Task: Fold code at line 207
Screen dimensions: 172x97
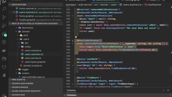Action: [x=73, y=84]
